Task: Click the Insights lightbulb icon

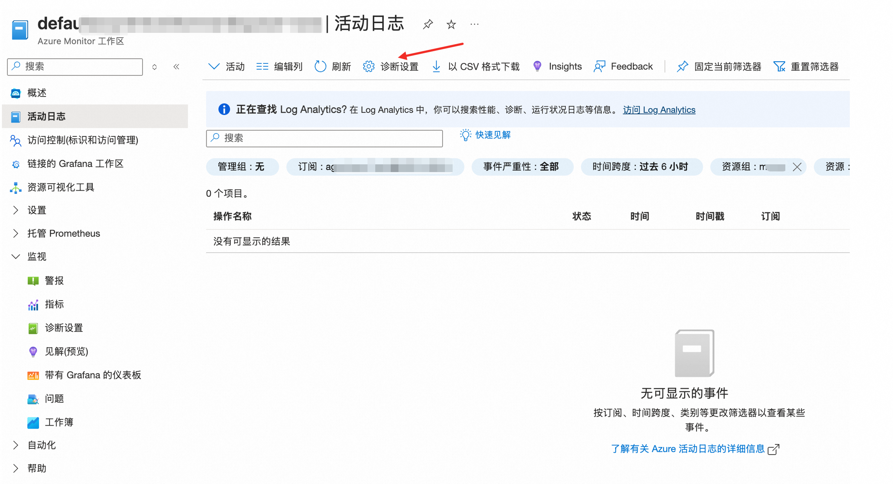Action: [x=537, y=66]
